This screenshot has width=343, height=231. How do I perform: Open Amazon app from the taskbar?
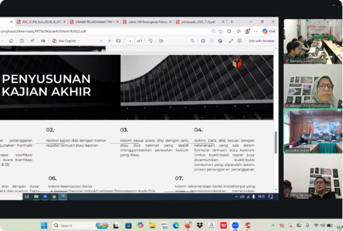(211, 226)
